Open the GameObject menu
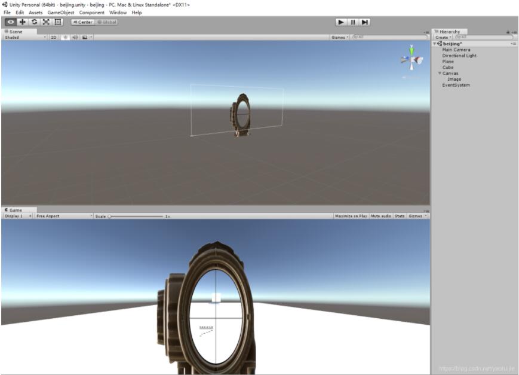519x375 pixels. coord(61,13)
